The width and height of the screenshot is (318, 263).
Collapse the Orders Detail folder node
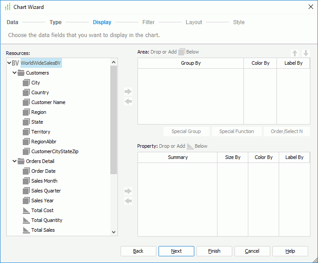[x=14, y=161]
